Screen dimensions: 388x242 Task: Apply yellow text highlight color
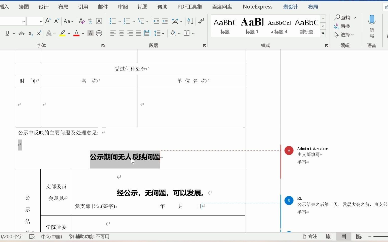[62, 33]
